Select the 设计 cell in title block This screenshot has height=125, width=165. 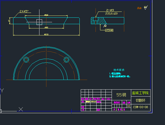tap(83, 102)
